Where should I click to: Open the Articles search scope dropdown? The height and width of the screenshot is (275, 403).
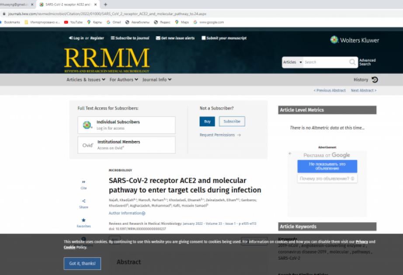[292, 62]
